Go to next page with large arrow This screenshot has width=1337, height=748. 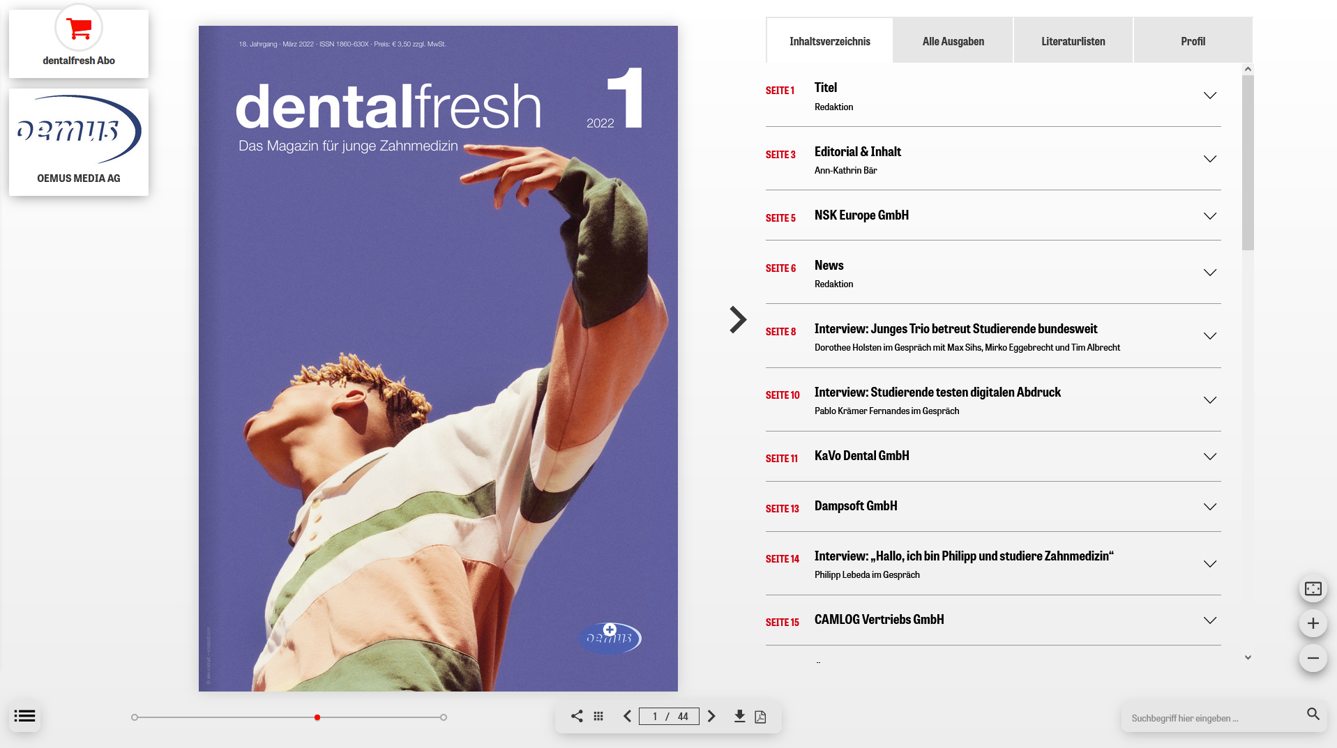pos(737,319)
